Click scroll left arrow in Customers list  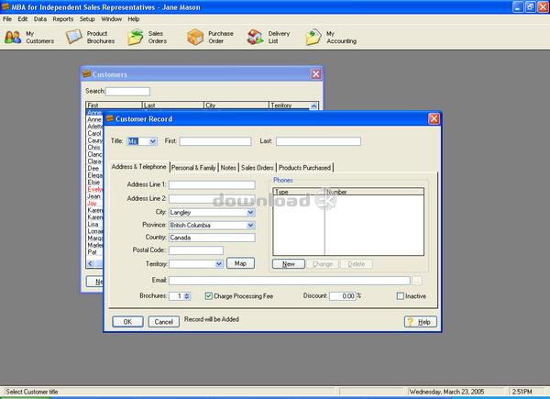point(90,263)
